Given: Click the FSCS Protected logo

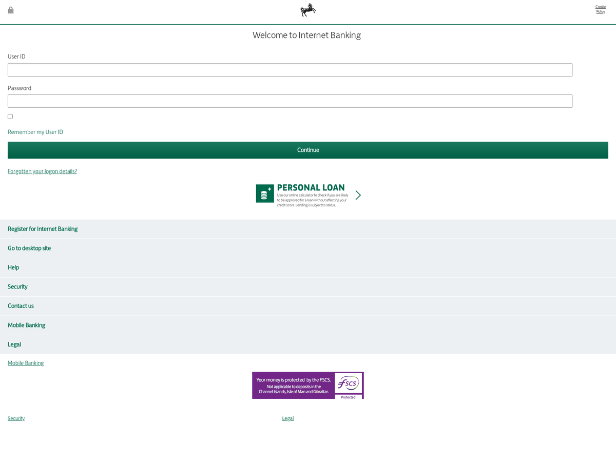Looking at the screenshot, I should (x=349, y=386).
